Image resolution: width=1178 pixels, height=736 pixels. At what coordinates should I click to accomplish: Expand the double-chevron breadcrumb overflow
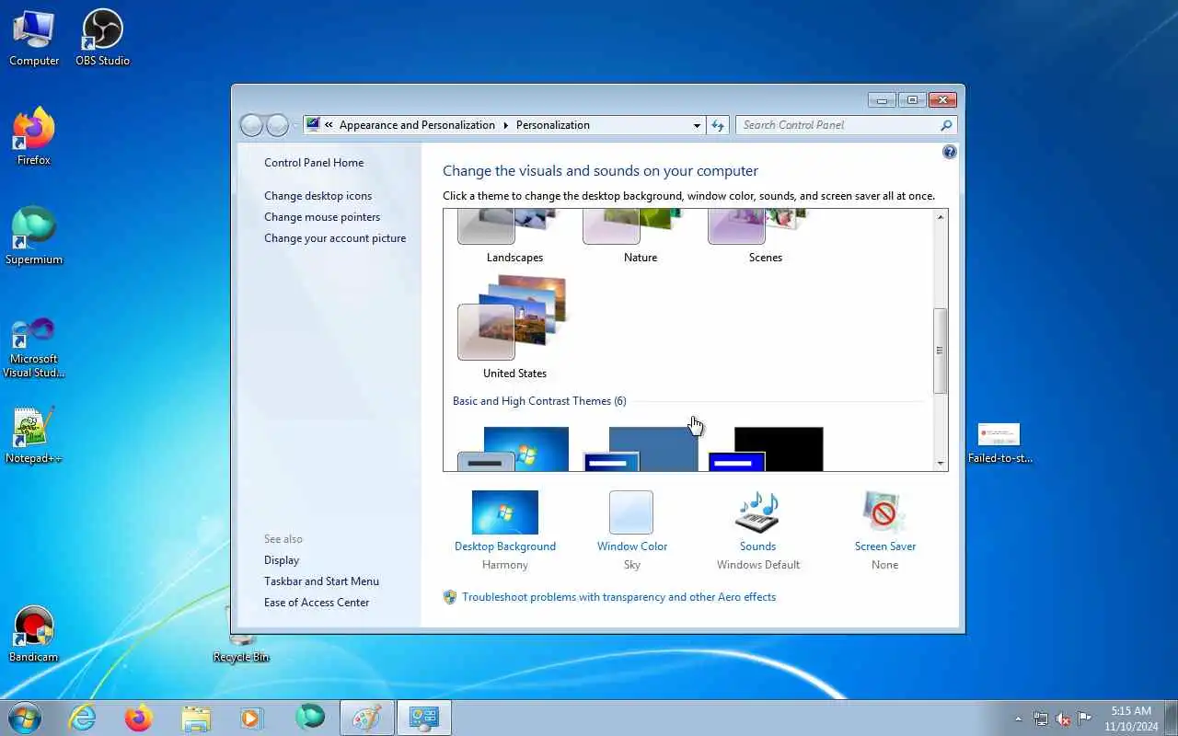329,125
